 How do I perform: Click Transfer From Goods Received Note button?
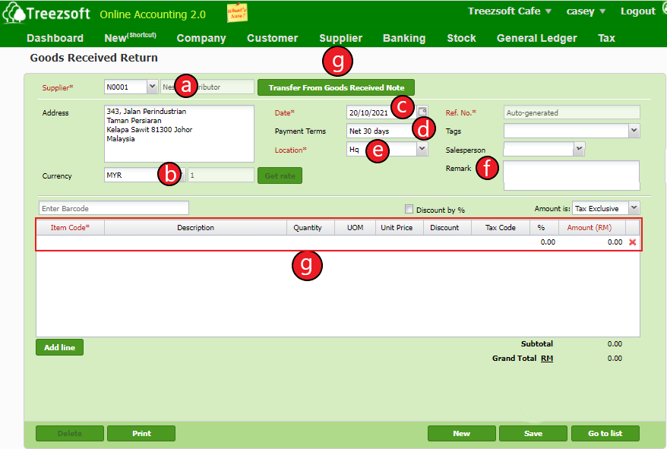click(336, 87)
